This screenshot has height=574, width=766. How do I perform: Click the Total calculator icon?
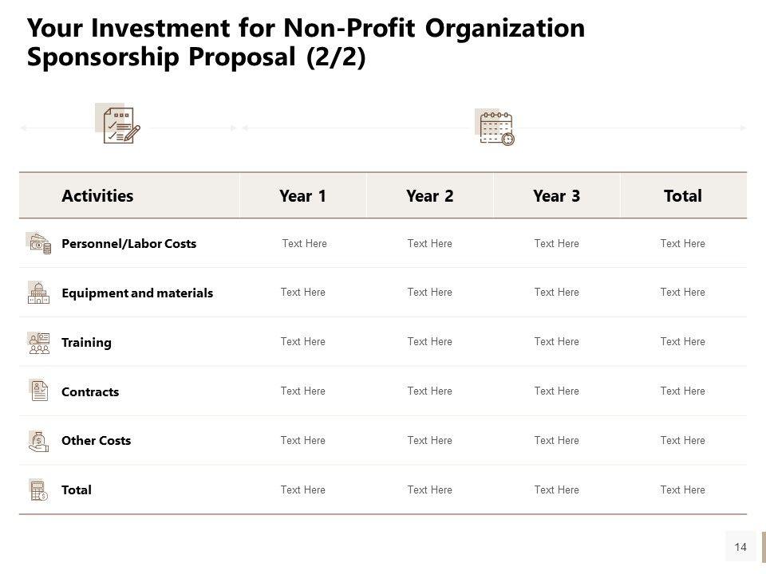pyautogui.click(x=38, y=489)
